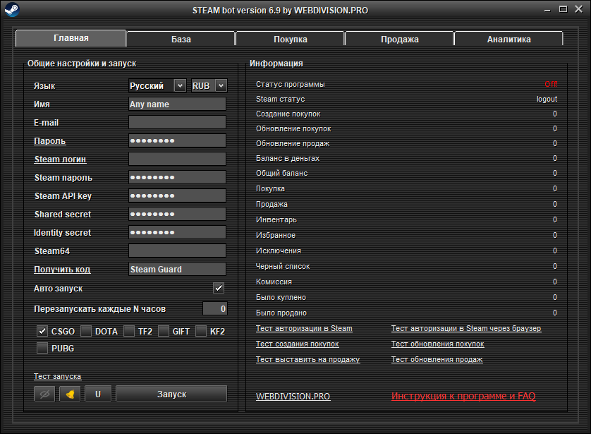Click the E-mail input field

click(177, 123)
